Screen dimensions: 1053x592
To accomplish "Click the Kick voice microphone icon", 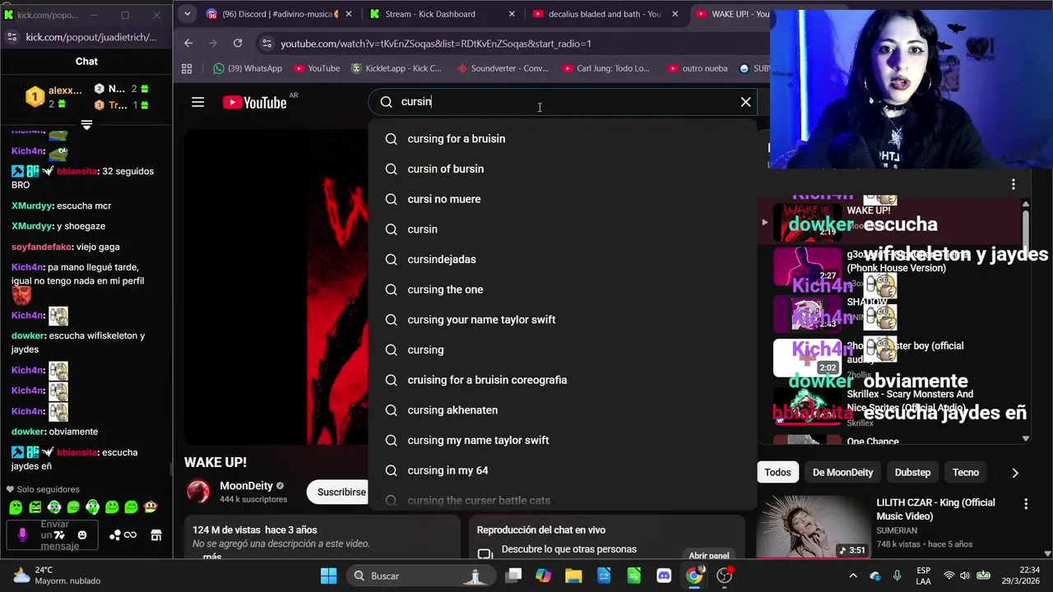I will coord(22,535).
